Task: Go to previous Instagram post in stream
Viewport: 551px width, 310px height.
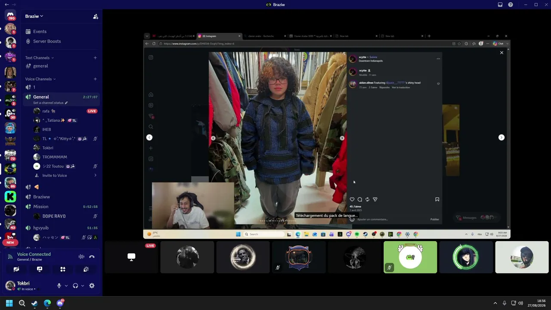Action: (149, 137)
